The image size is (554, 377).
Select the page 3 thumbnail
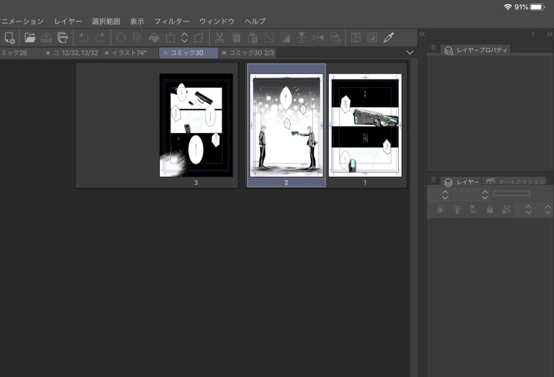click(196, 125)
